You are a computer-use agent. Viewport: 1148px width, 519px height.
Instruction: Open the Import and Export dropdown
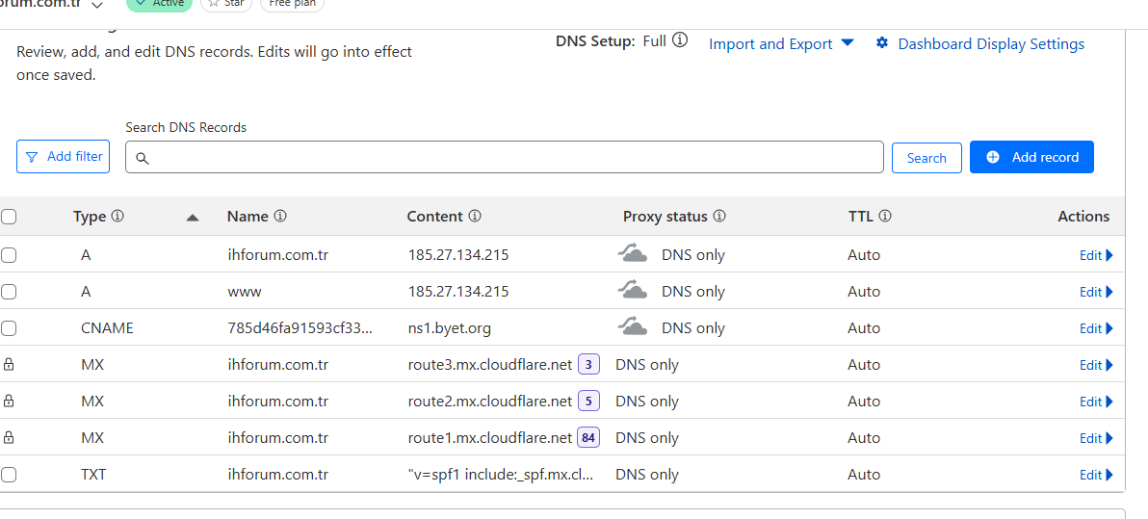781,44
